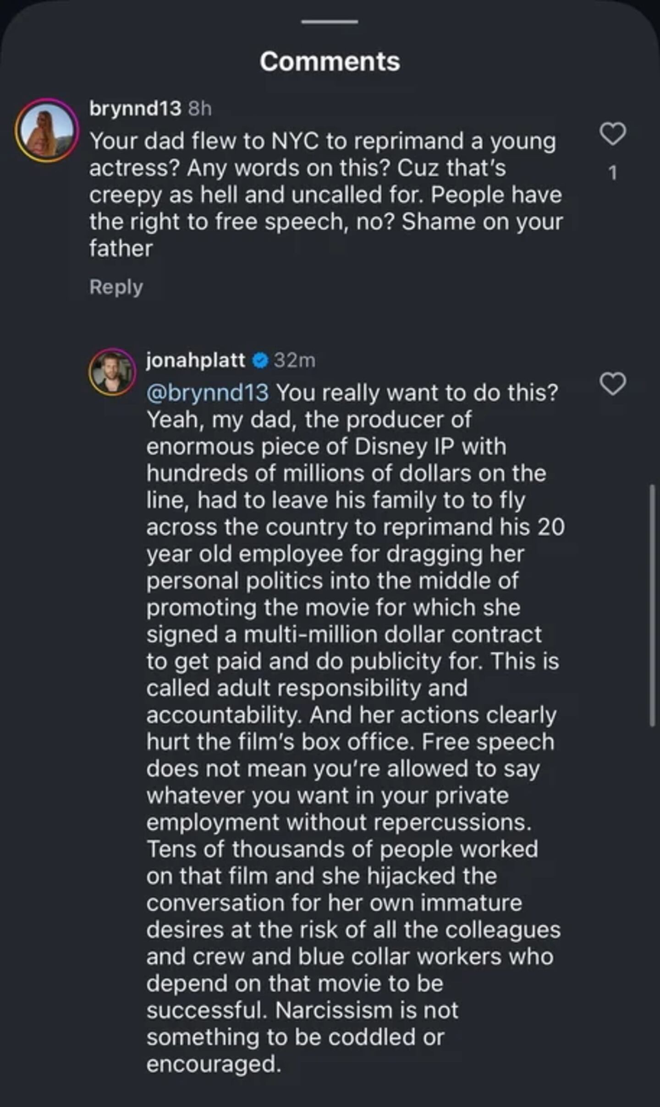Screen dimensions: 660x1107
Task: View the like count on brynnd13's comment
Action: pyautogui.click(x=612, y=173)
